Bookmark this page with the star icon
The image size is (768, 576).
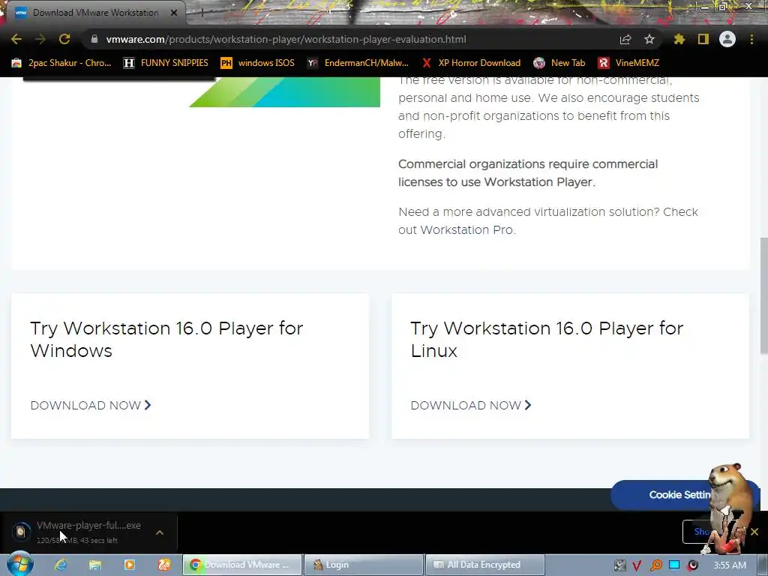point(649,39)
